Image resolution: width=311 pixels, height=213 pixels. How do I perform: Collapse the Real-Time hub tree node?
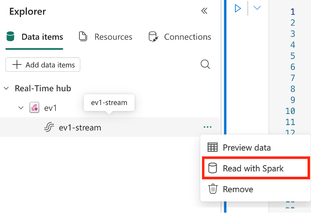click(x=6, y=88)
